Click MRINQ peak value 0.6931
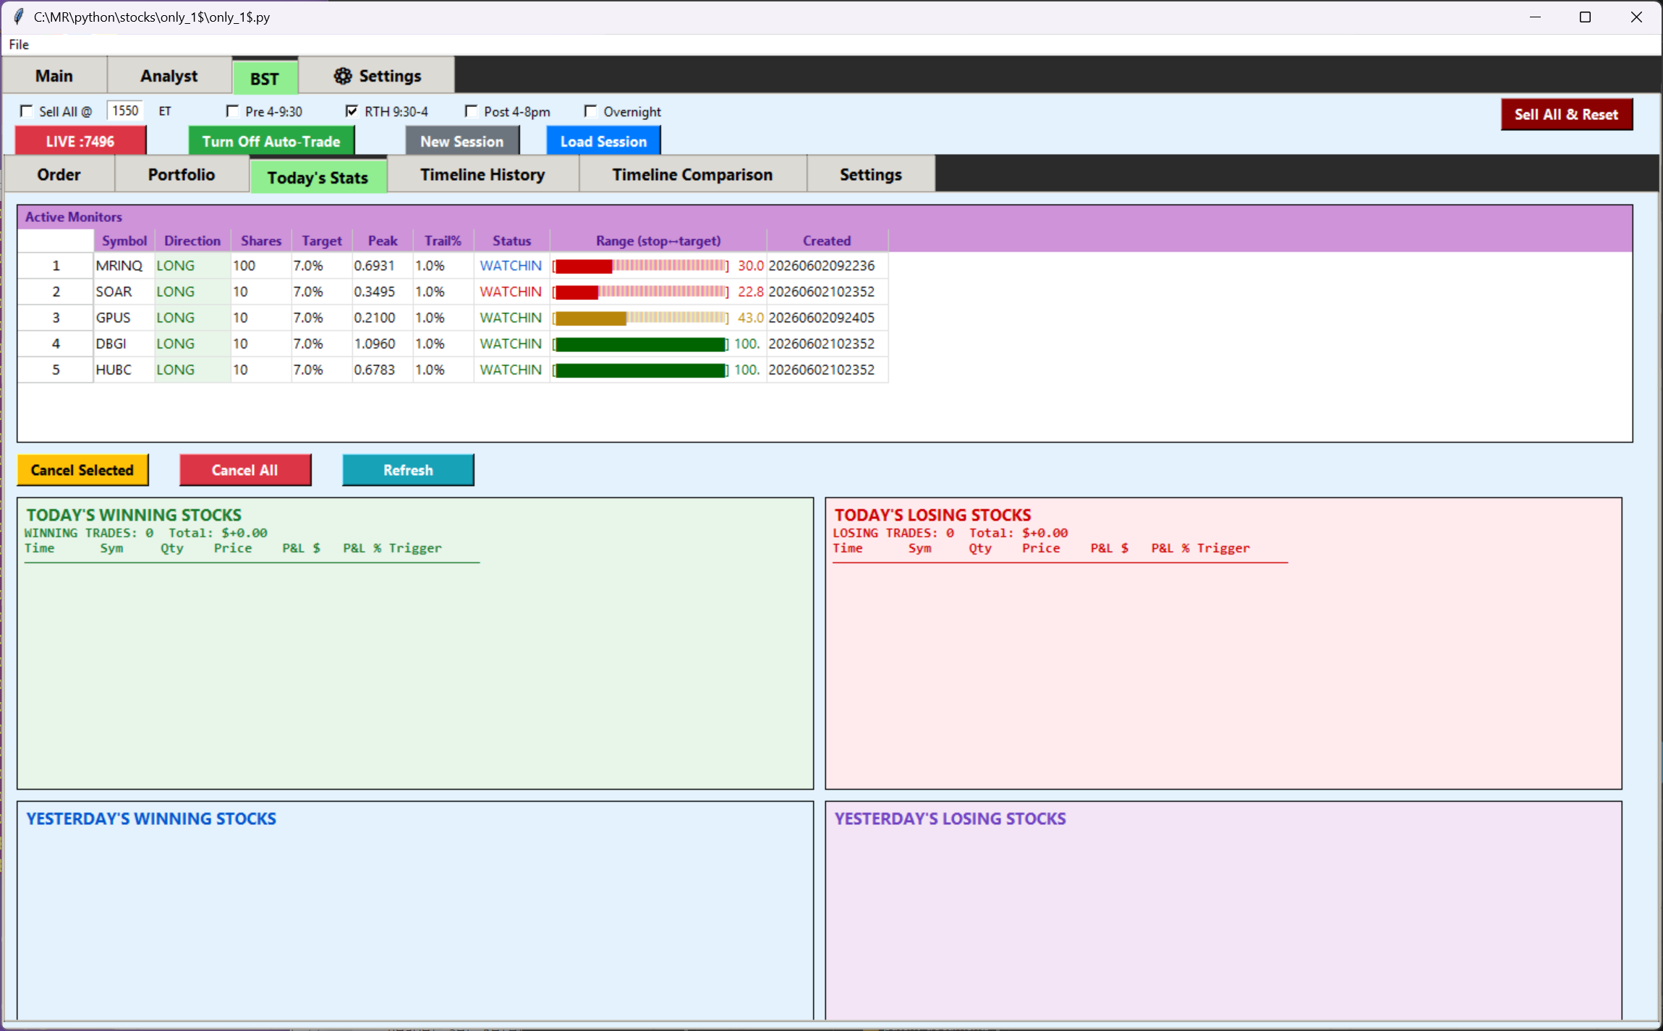The width and height of the screenshot is (1663, 1031). click(375, 265)
